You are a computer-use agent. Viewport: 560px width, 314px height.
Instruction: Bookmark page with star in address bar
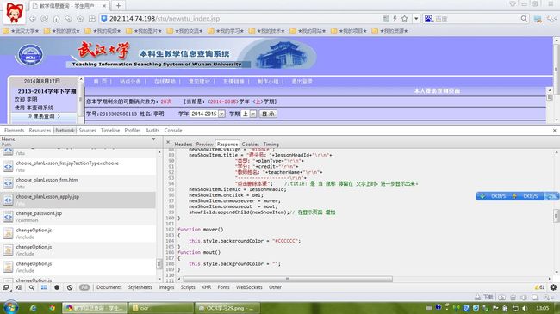404,18
